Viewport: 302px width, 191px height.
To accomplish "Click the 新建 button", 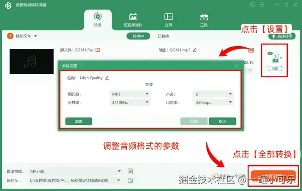I will click(x=194, y=121).
